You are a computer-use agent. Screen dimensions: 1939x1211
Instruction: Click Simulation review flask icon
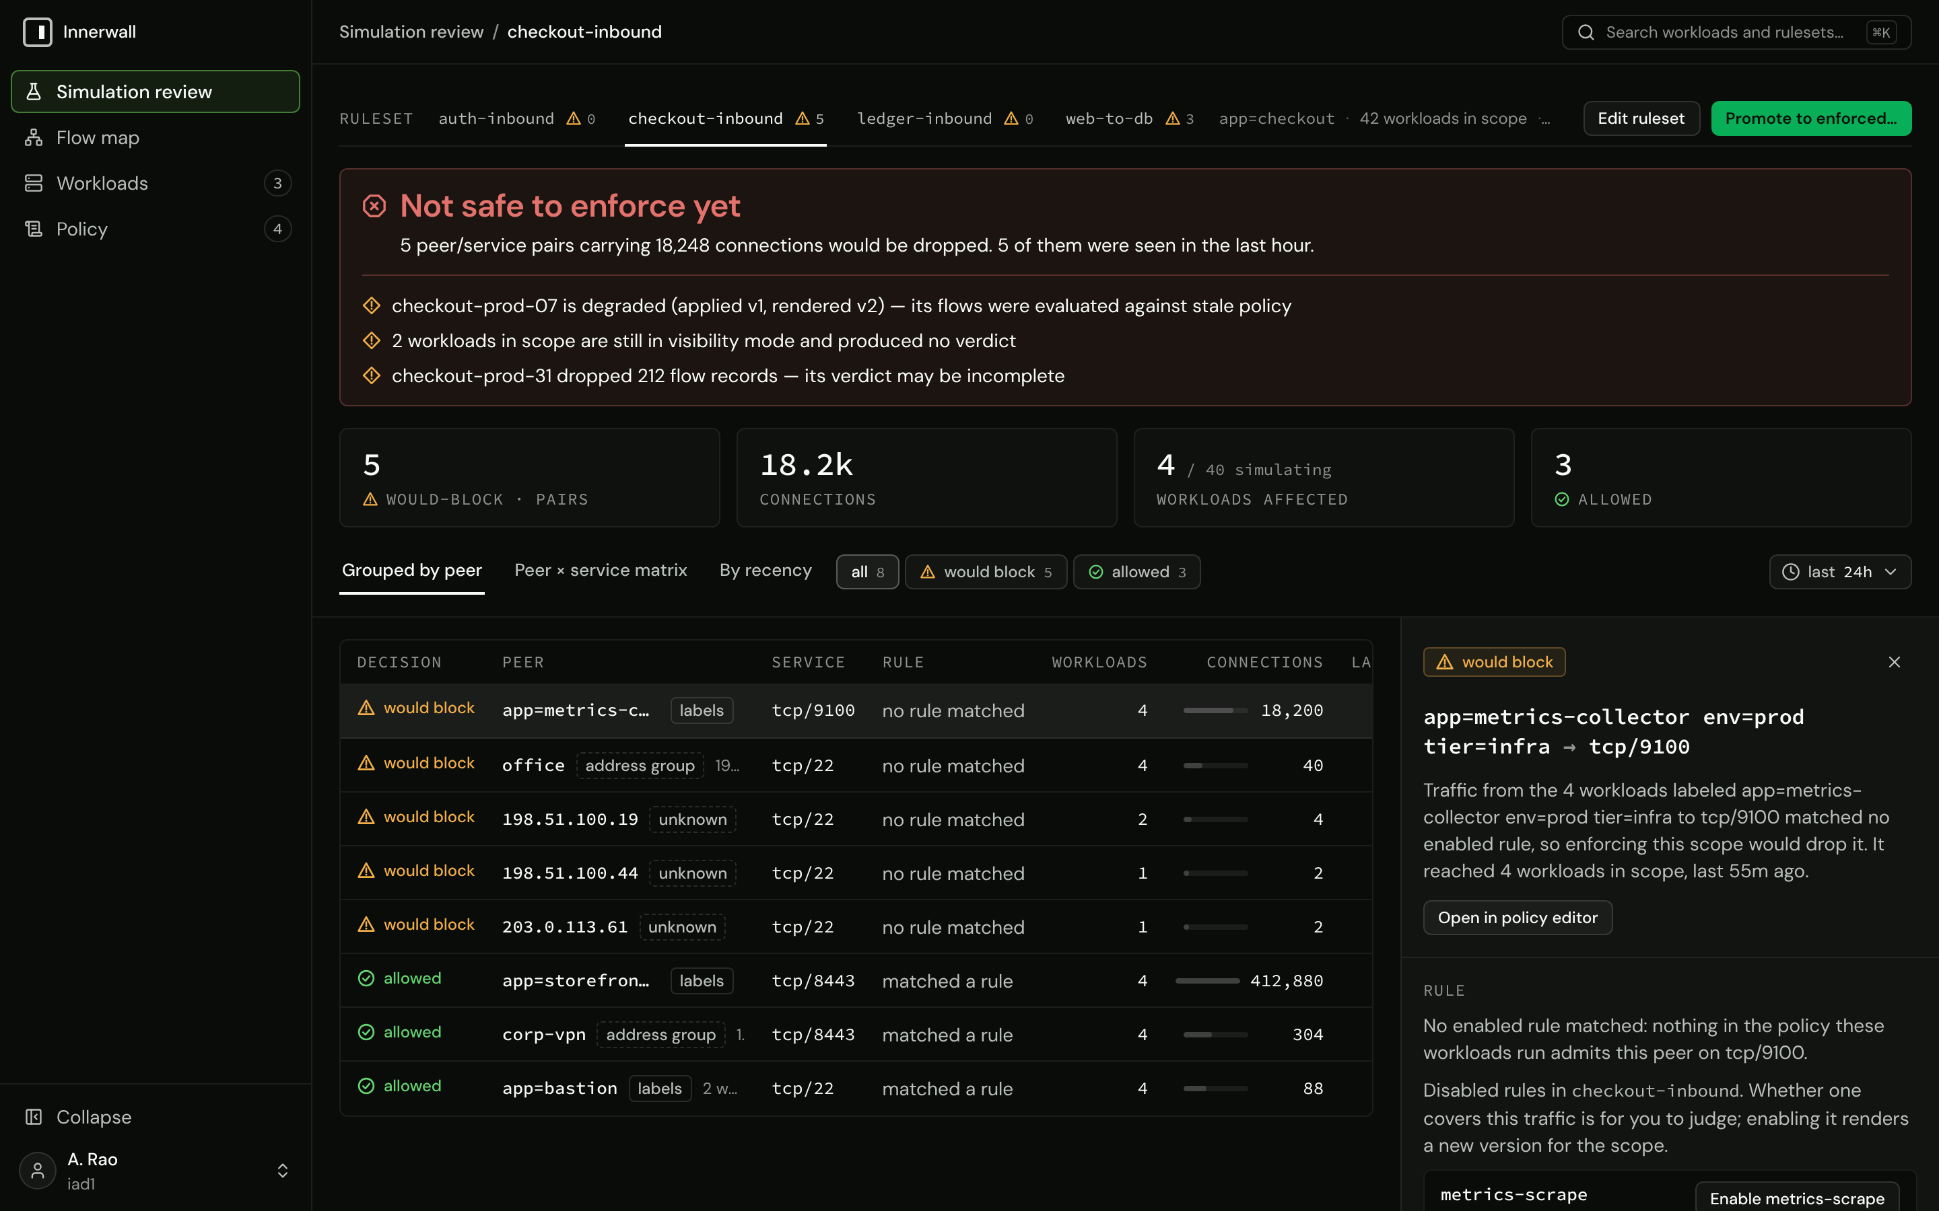[x=34, y=92]
